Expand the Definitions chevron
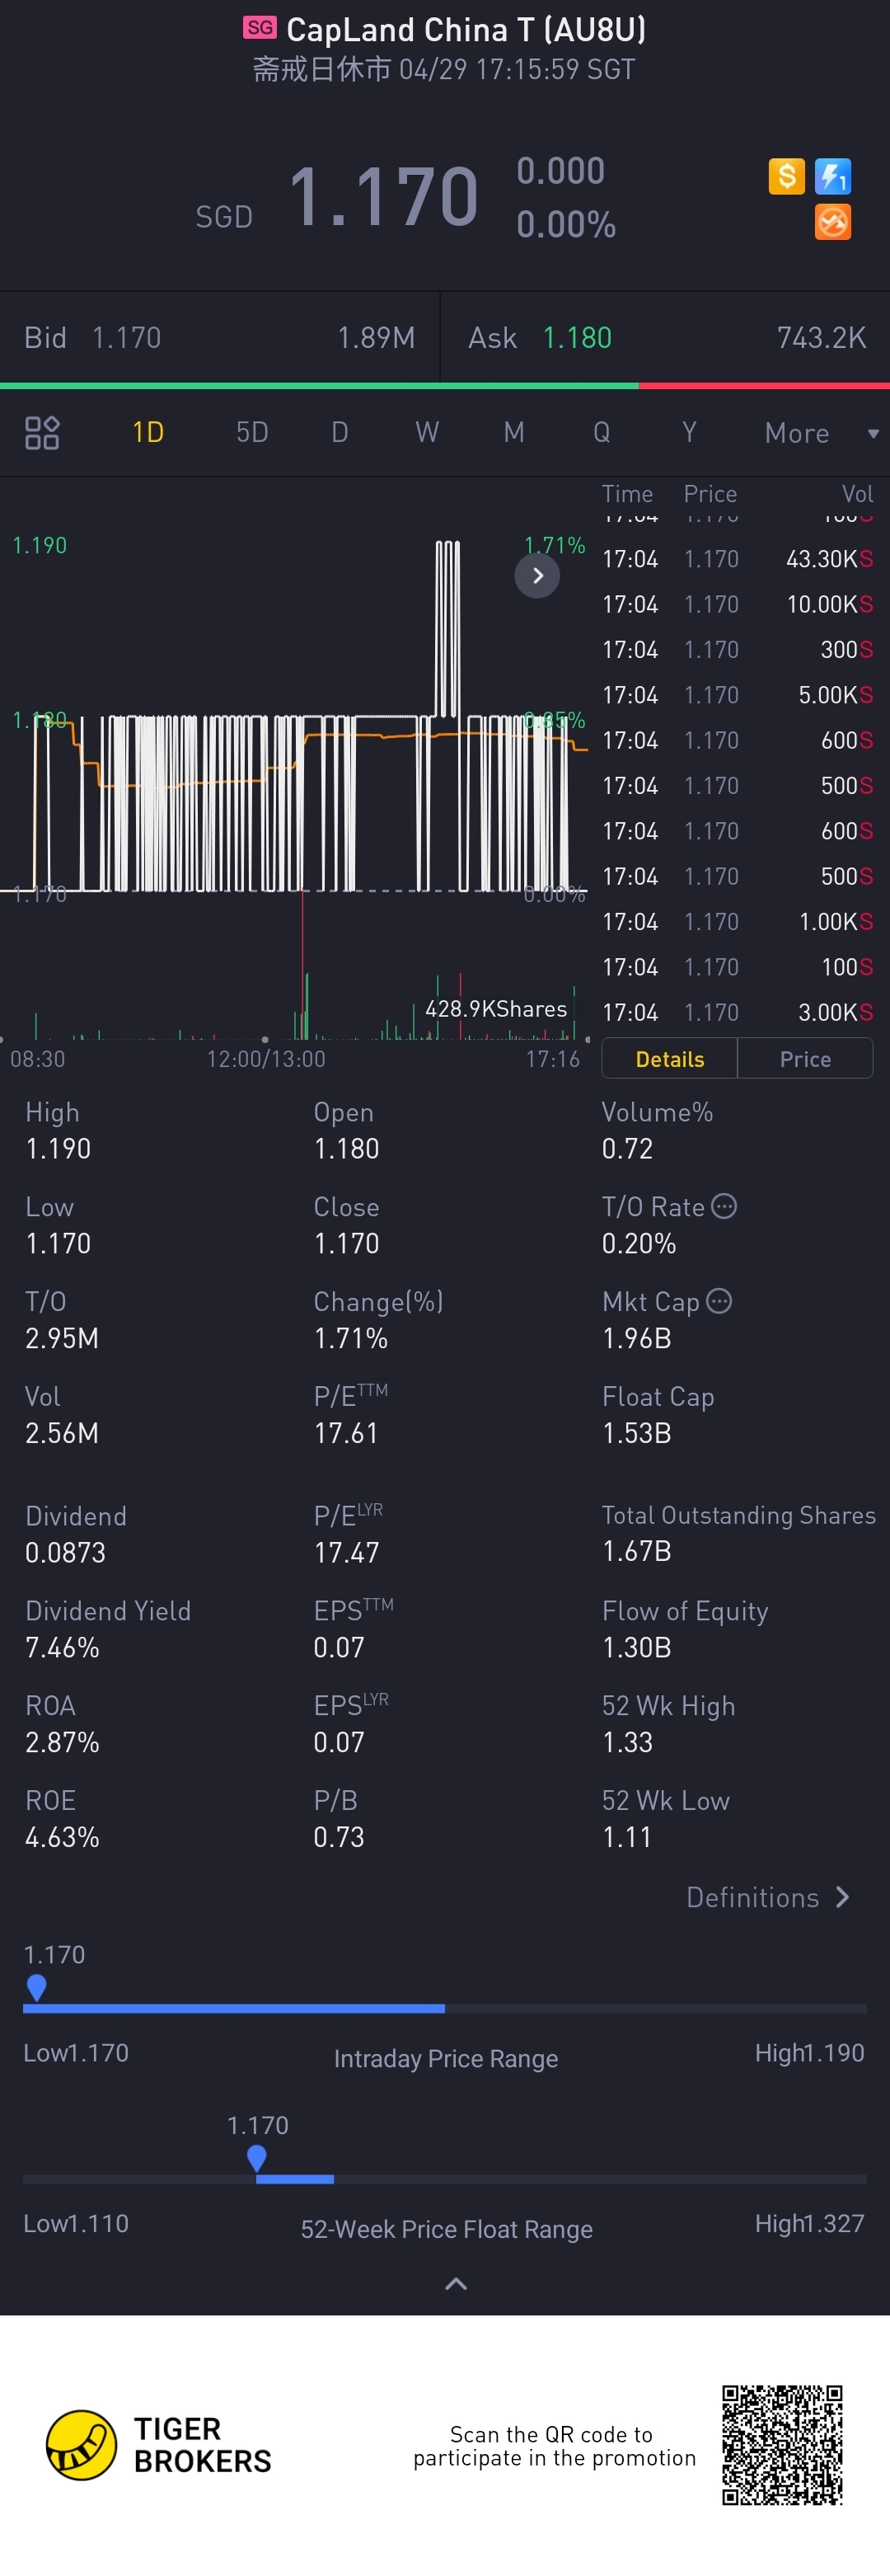This screenshot has width=890, height=2576. (843, 1897)
